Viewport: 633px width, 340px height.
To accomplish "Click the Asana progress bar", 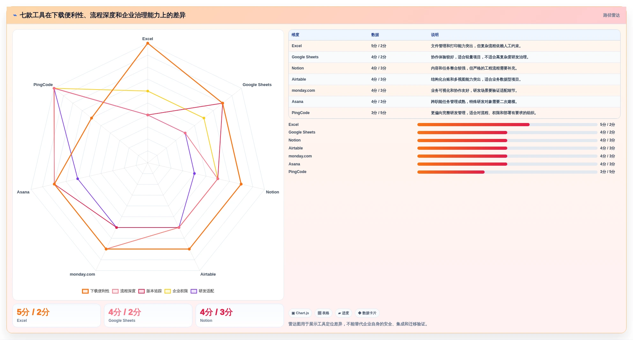I will [507, 164].
